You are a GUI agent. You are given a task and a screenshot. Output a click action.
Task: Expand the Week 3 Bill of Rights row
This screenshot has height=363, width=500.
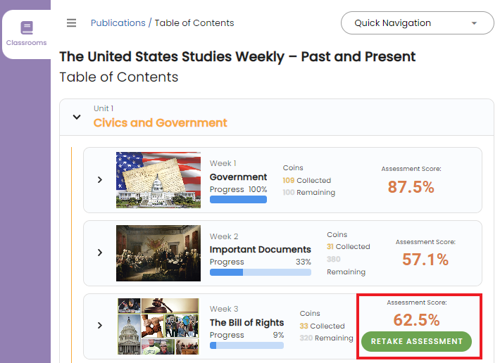[100, 325]
